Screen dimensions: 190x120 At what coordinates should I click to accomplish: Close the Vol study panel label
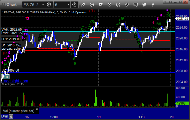pos(37,109)
